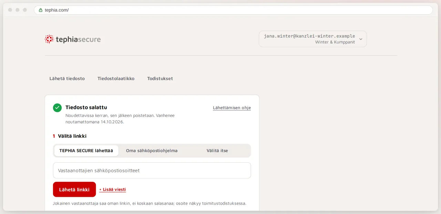Switch to Tiedostolaatikko tab

pos(116,78)
